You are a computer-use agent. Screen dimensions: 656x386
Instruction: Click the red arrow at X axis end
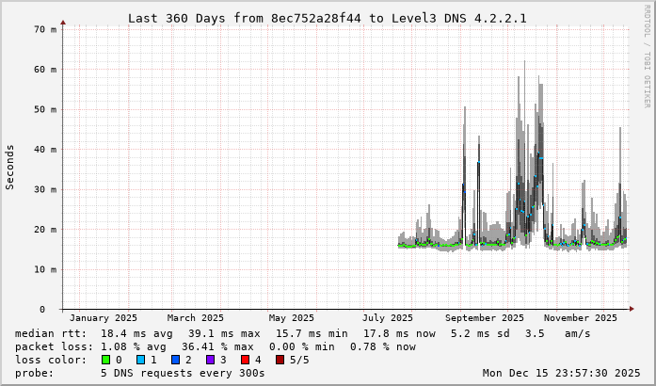coord(632,309)
